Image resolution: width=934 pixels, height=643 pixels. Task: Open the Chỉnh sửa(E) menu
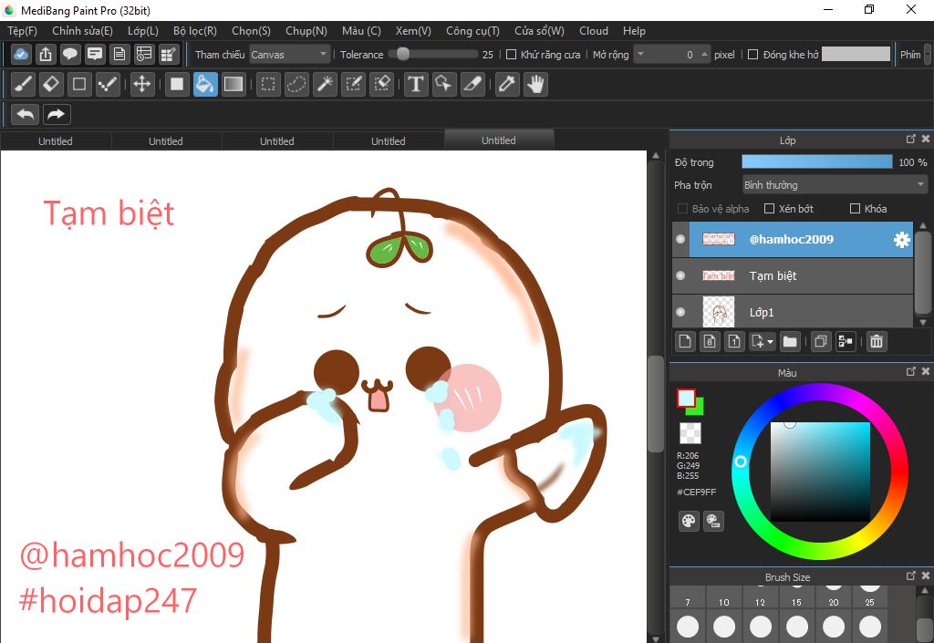tap(82, 31)
